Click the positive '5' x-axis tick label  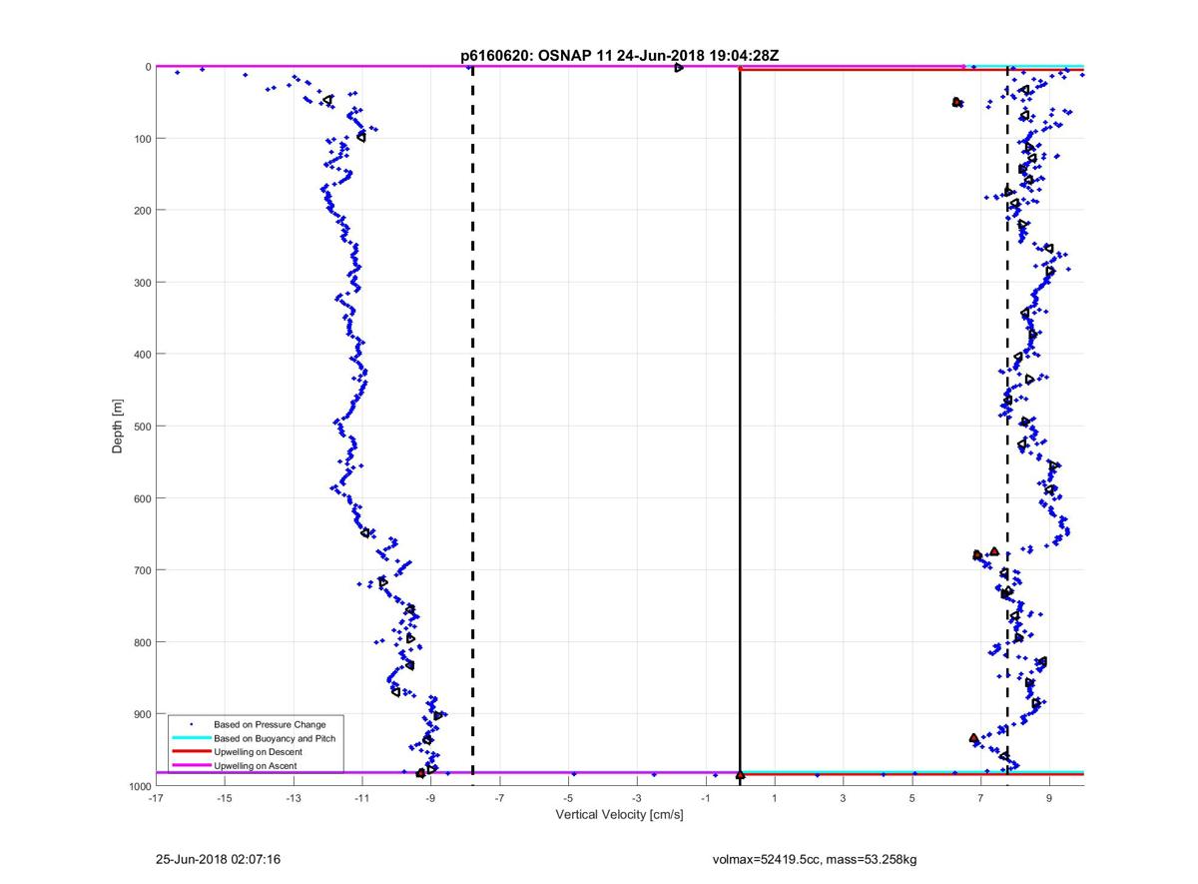(x=912, y=799)
